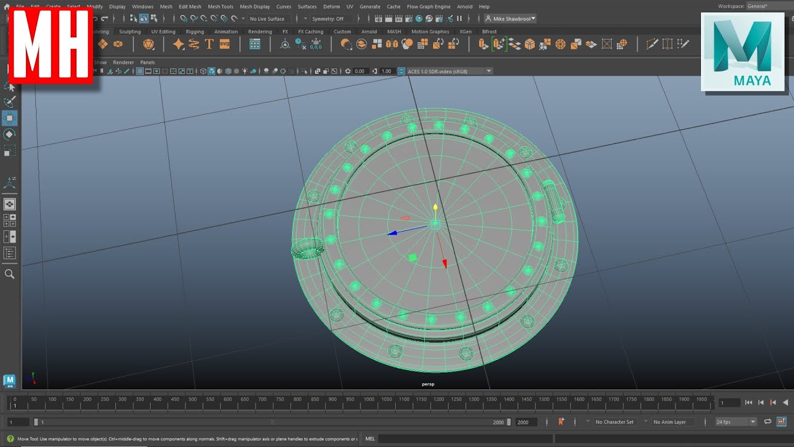Open the Deform menu
Screen dimensions: 794x447
click(331, 7)
